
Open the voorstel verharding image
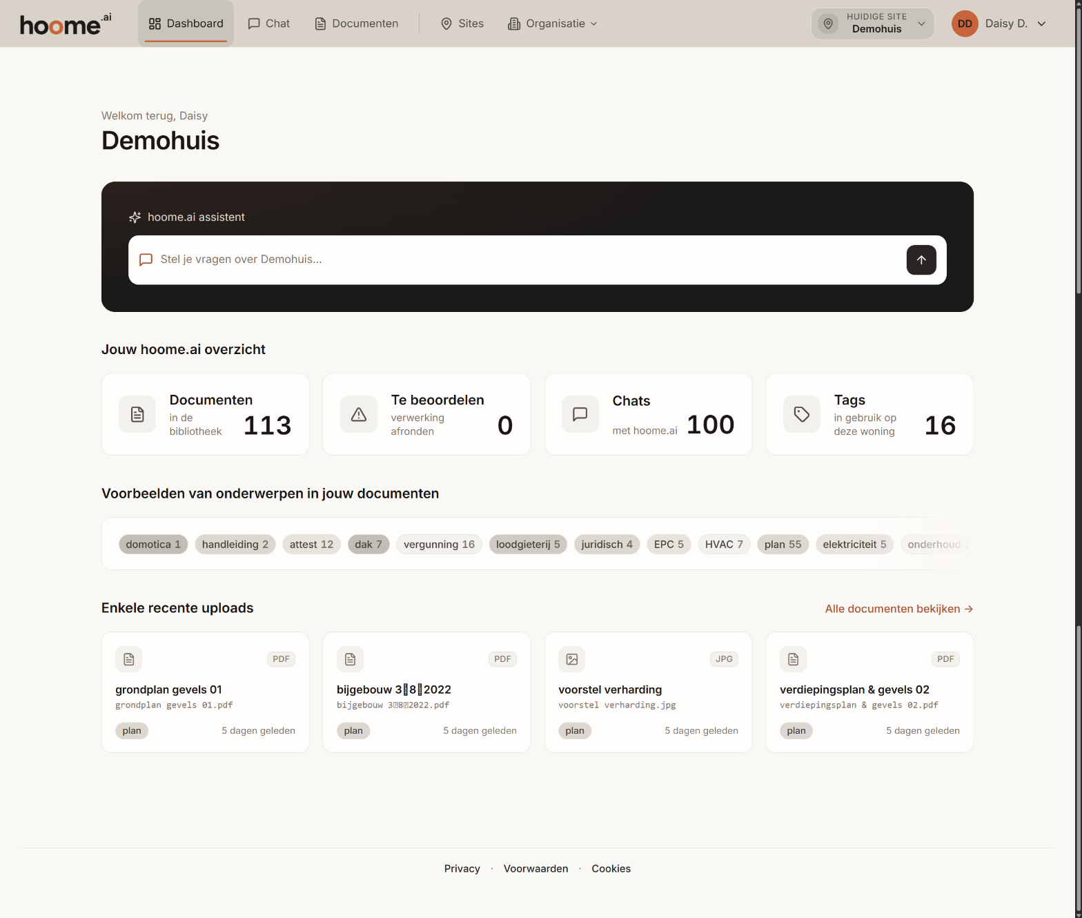649,692
